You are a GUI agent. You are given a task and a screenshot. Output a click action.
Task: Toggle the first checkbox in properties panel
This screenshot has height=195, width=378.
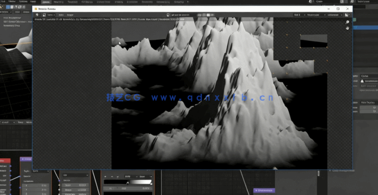[374, 108]
